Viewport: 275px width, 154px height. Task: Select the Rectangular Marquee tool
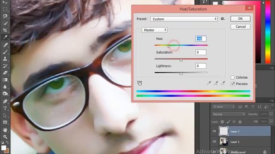pos(5,9)
